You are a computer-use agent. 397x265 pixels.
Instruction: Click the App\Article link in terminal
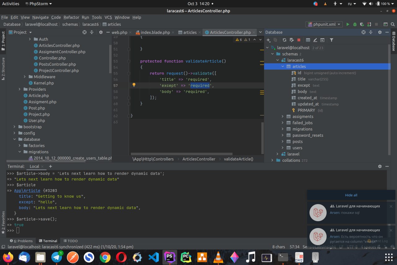(x=27, y=191)
